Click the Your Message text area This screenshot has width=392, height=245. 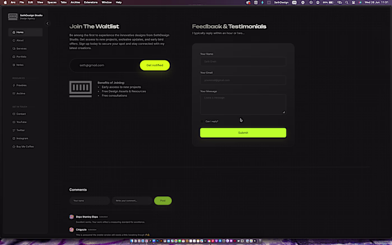point(243,105)
